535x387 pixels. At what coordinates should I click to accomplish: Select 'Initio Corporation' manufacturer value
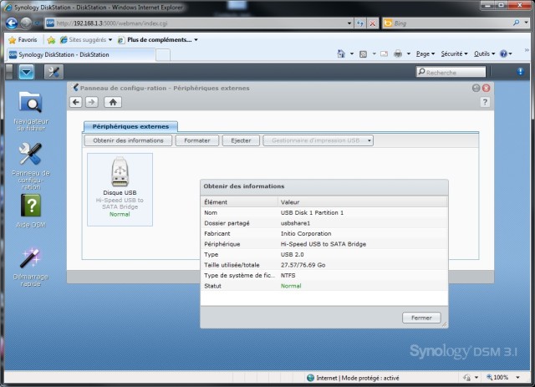[x=306, y=233]
